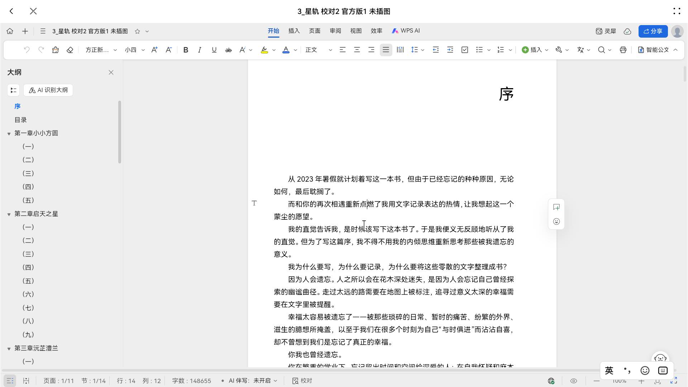
Task: Toggle outline list view icon in sidebar
Action: point(13,90)
